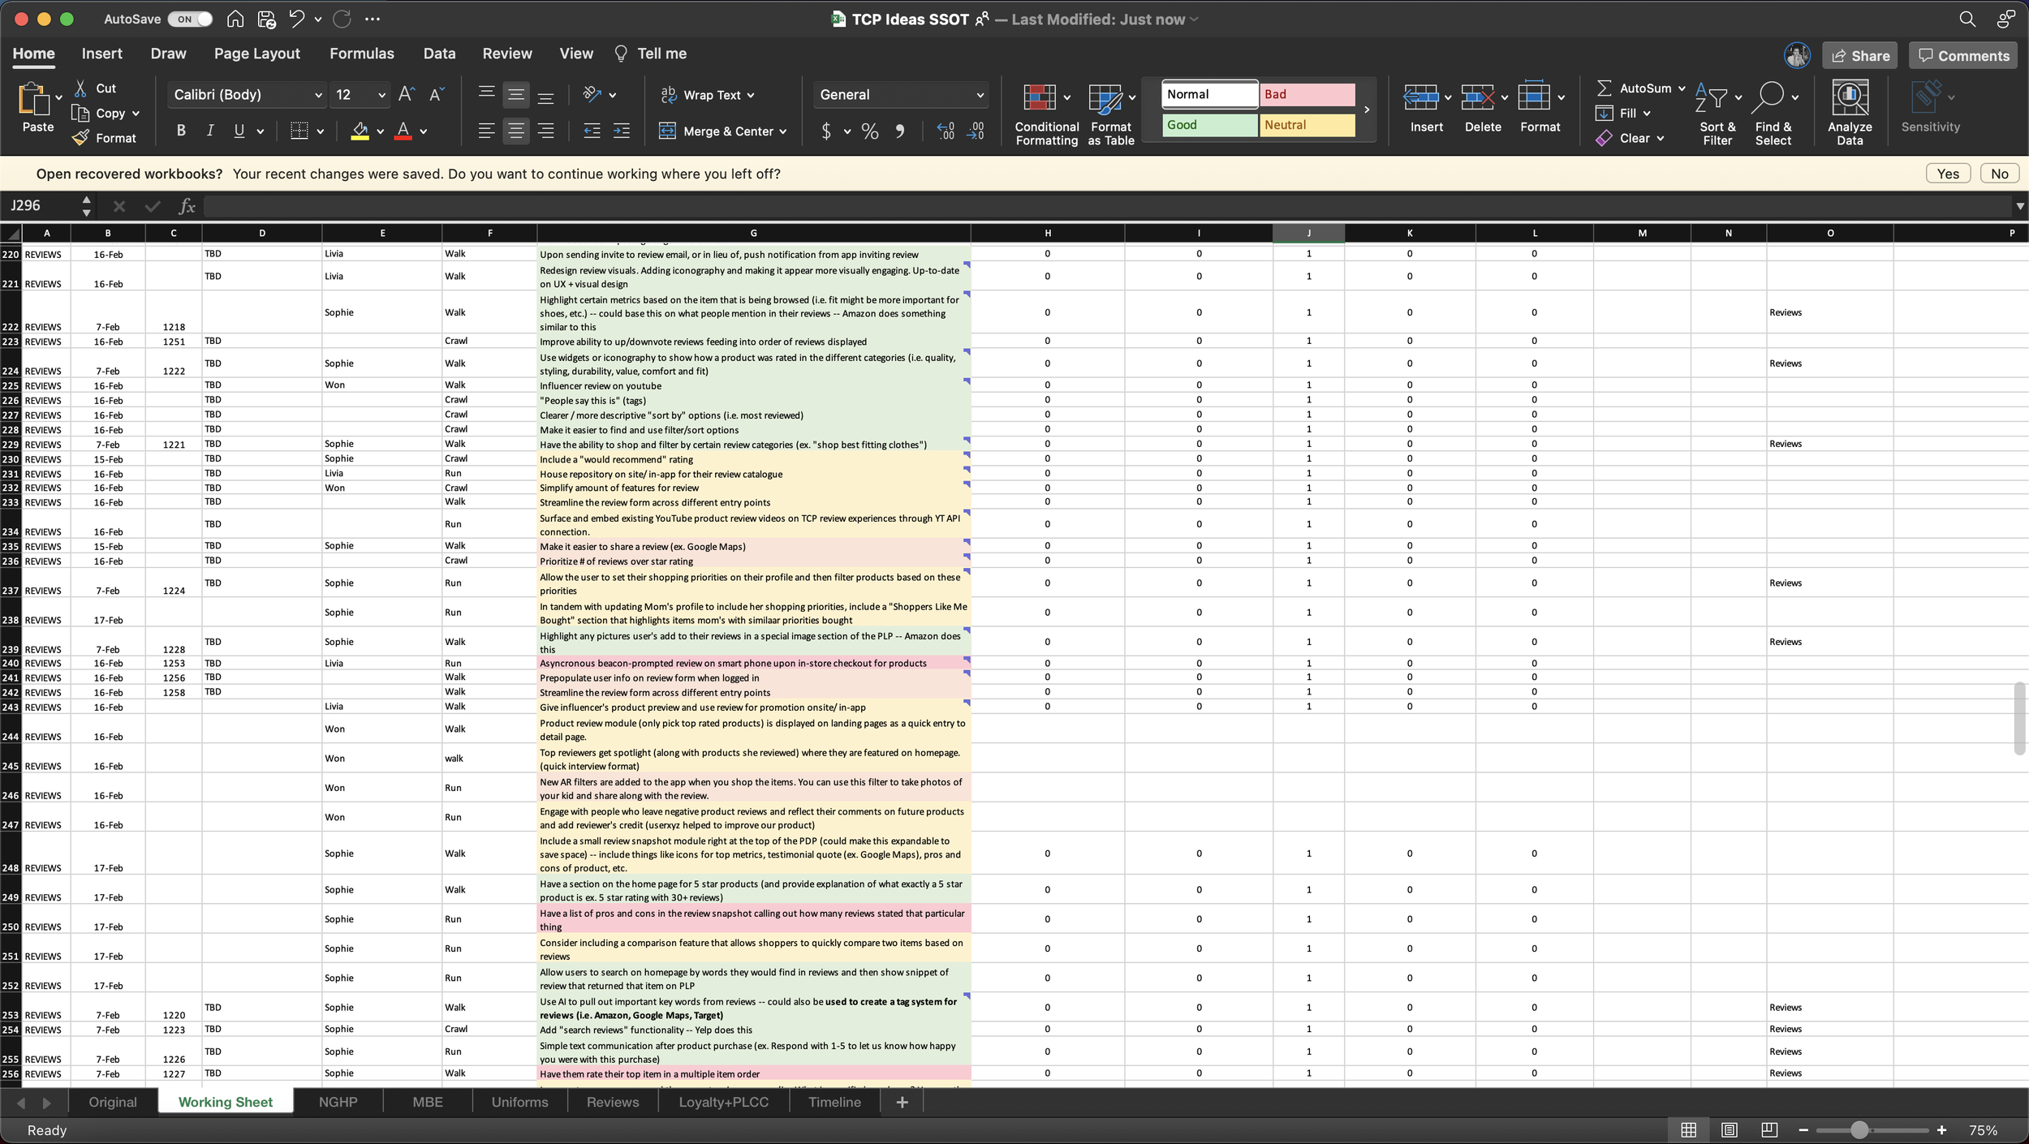Apply the yellow fill color
This screenshot has height=1144, width=2029.
[x=360, y=131]
